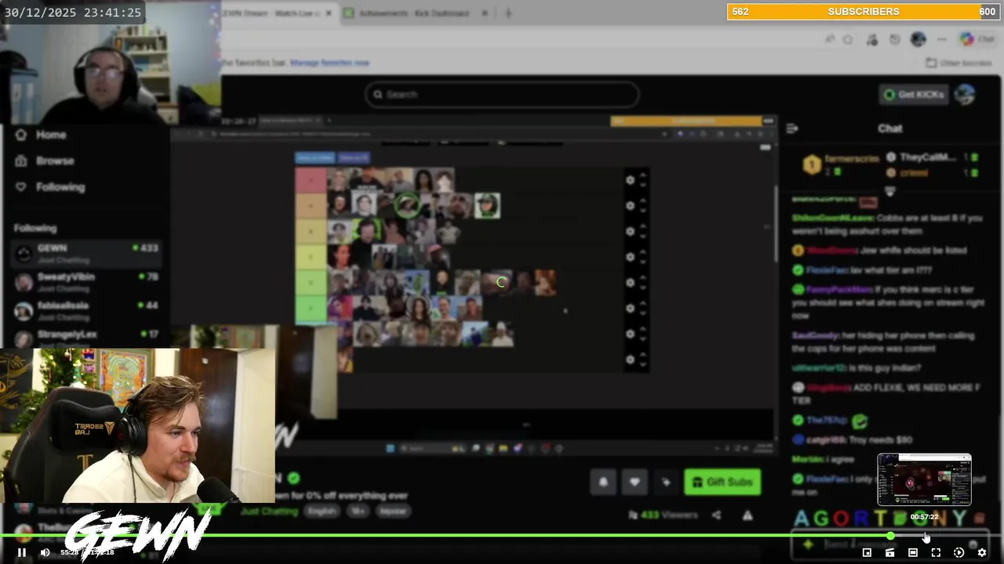1004x564 pixels.
Task: Open GEWN channel in Following list
Action: [87, 253]
